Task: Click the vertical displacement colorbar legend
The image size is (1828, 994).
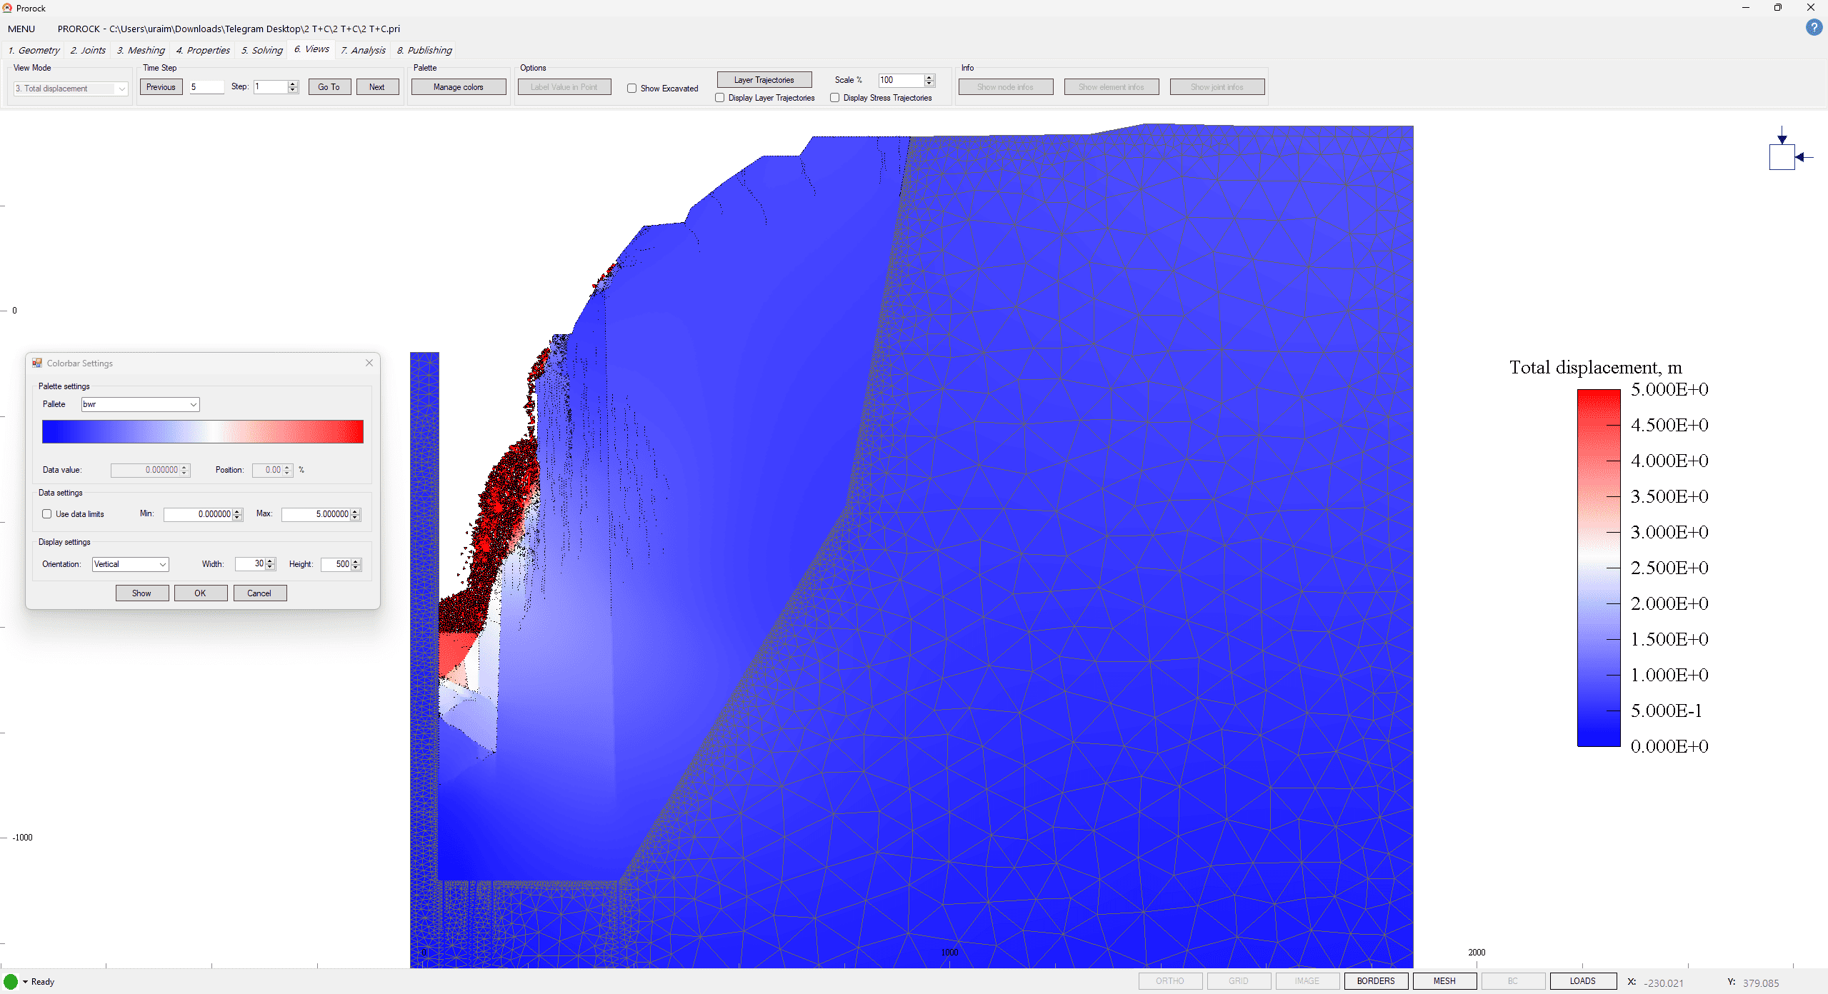Action: click(1599, 568)
